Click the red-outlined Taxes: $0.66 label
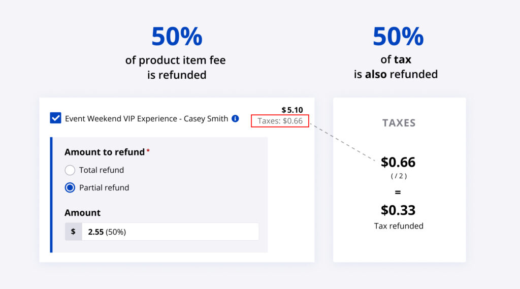The height and width of the screenshot is (289, 520). (x=280, y=121)
